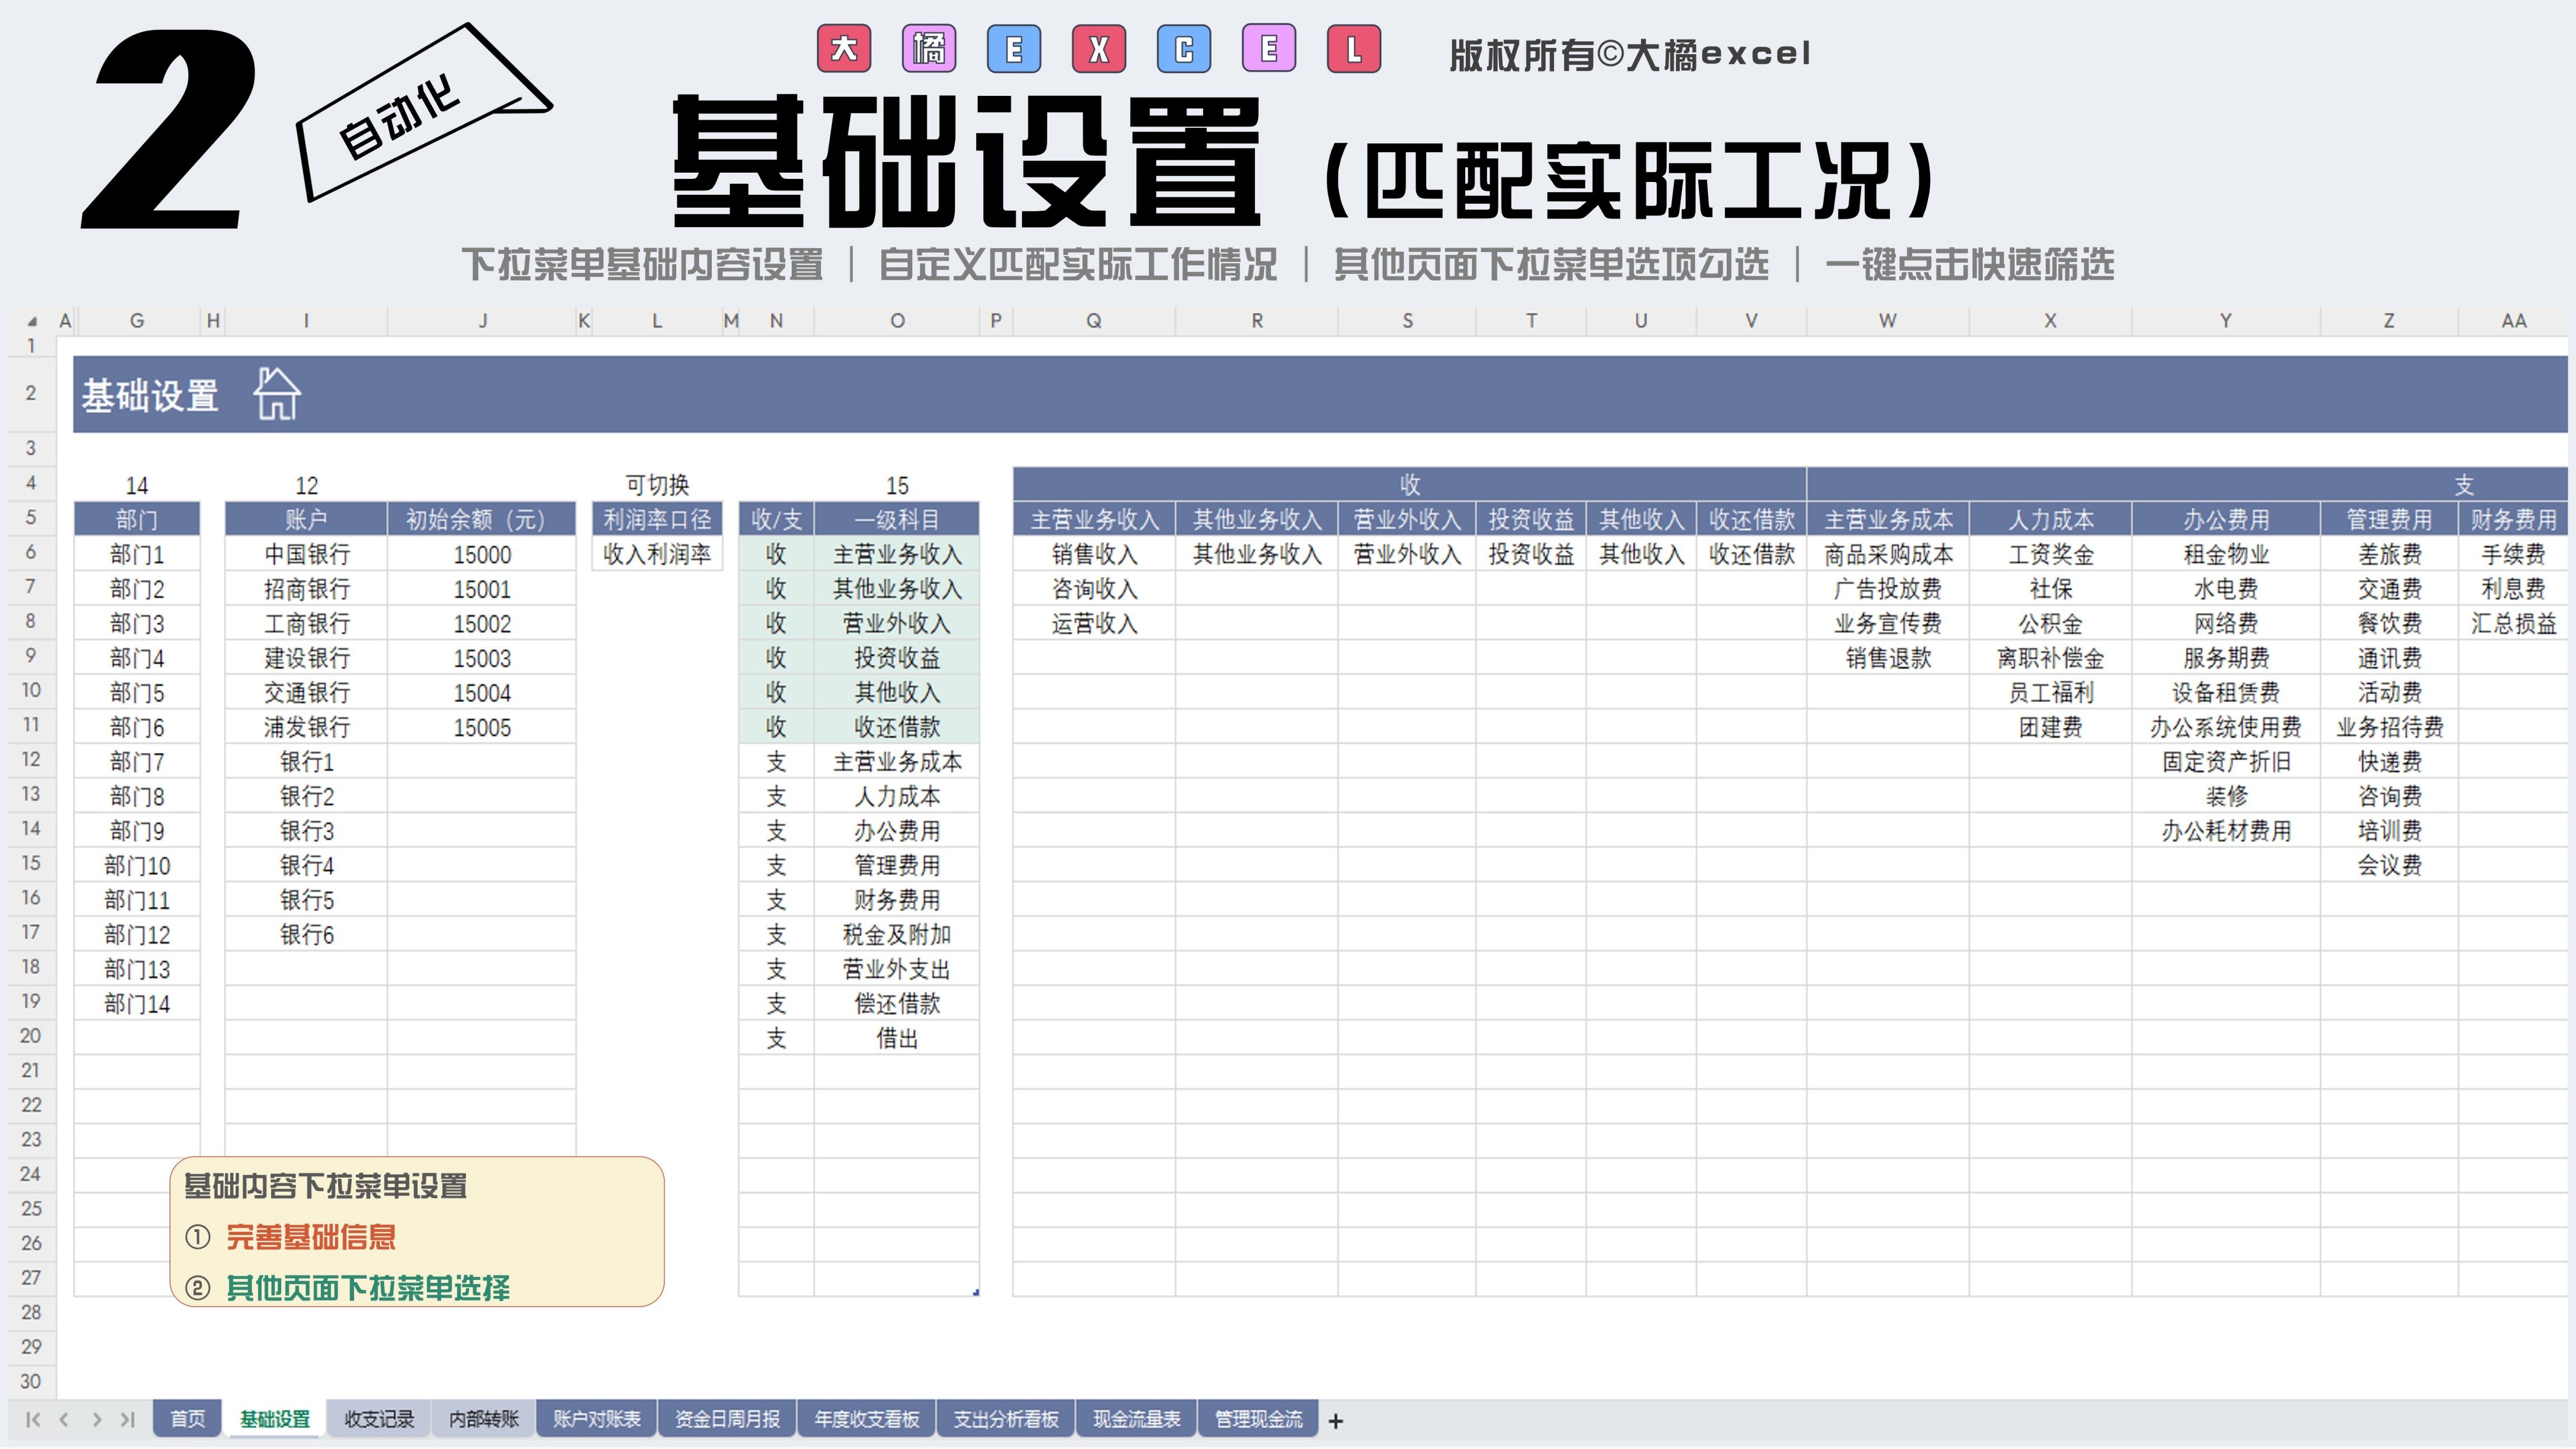Click the 部门1 cell

(137, 554)
